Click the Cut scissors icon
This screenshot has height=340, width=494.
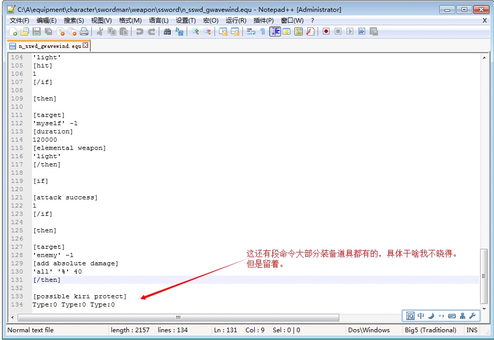(100, 32)
